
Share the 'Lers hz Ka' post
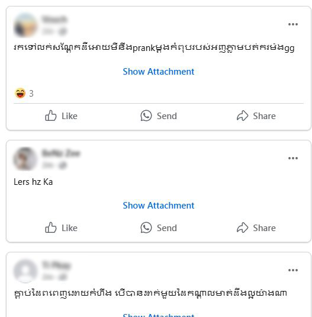coord(256,228)
